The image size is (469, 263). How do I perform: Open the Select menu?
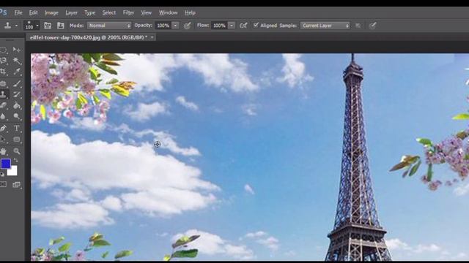(x=109, y=13)
